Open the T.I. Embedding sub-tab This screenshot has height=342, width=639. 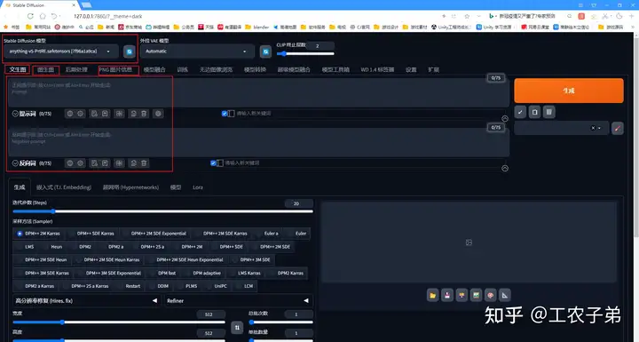(64, 187)
